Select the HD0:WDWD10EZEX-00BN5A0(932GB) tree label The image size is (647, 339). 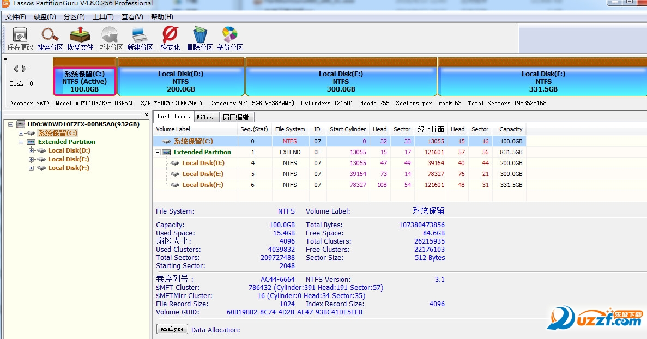[84, 124]
